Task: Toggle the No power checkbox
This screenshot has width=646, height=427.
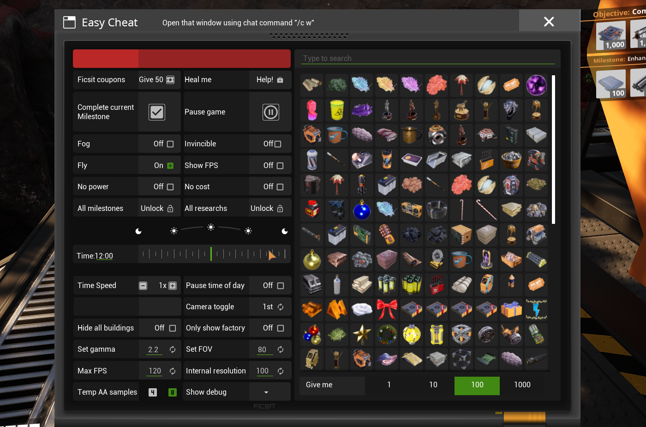Action: 170,187
